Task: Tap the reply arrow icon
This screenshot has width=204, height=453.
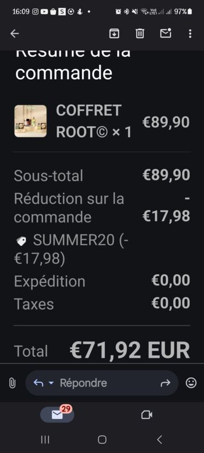Action: pyautogui.click(x=39, y=383)
